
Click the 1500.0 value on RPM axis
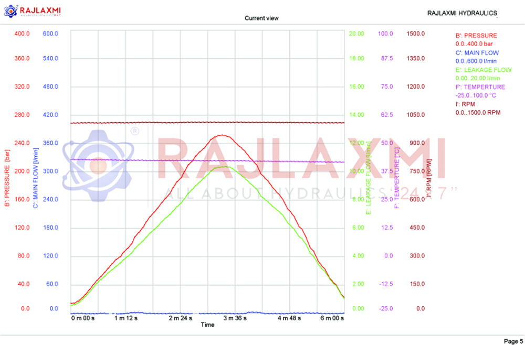415,34
